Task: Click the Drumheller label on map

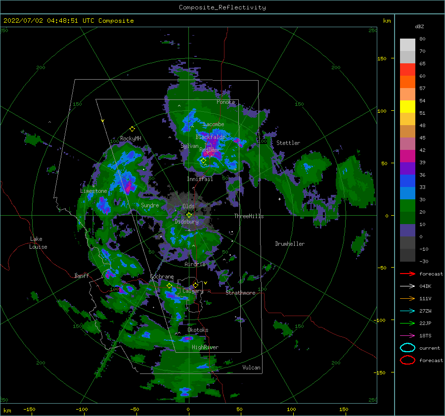Action: click(x=290, y=244)
